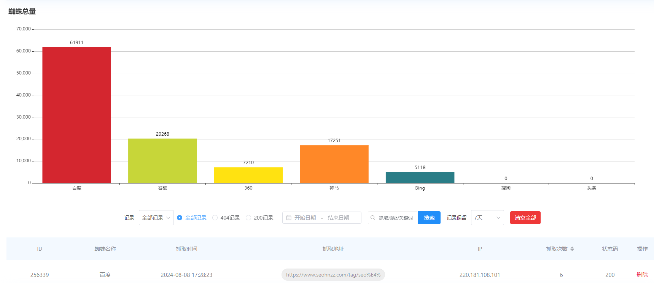Click the 抓取地址 column header
Image resolution: width=654 pixels, height=283 pixels.
coord(333,249)
